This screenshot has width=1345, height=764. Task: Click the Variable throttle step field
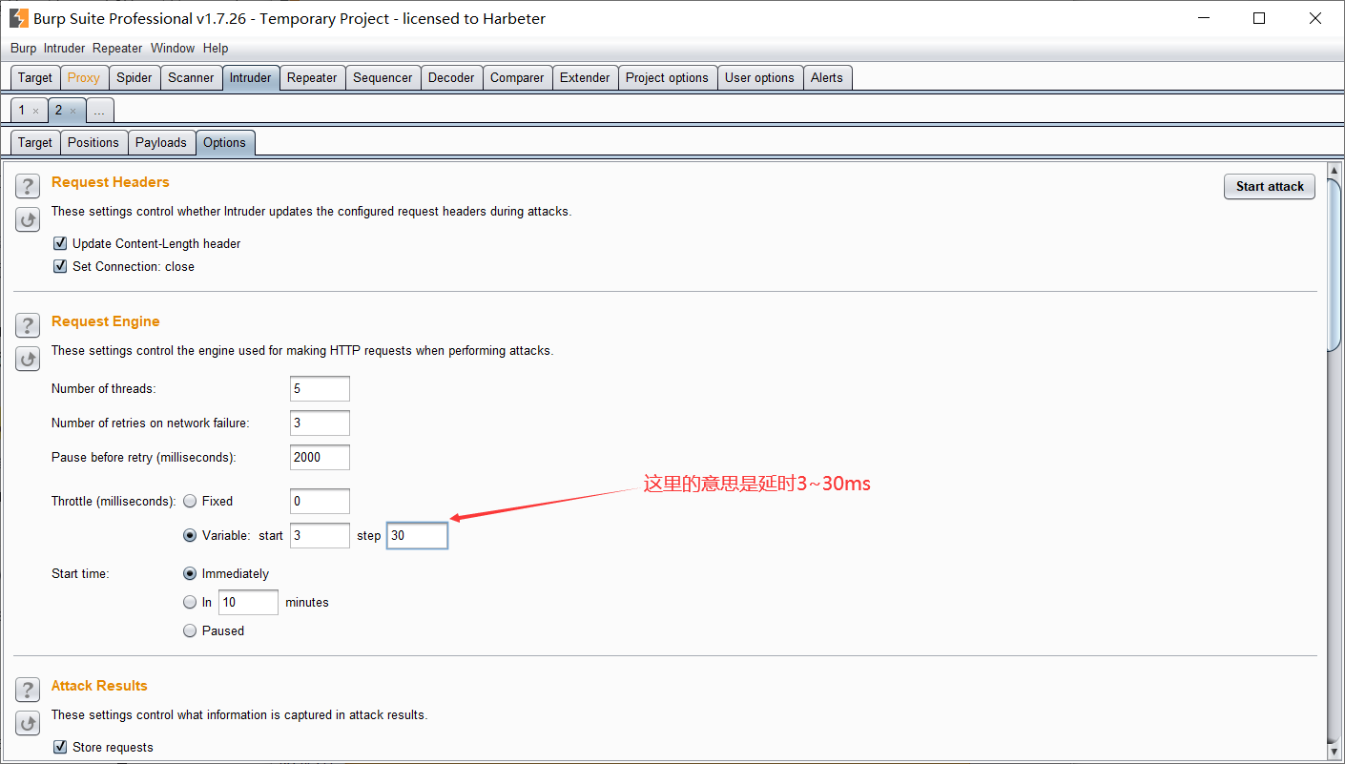click(x=417, y=535)
